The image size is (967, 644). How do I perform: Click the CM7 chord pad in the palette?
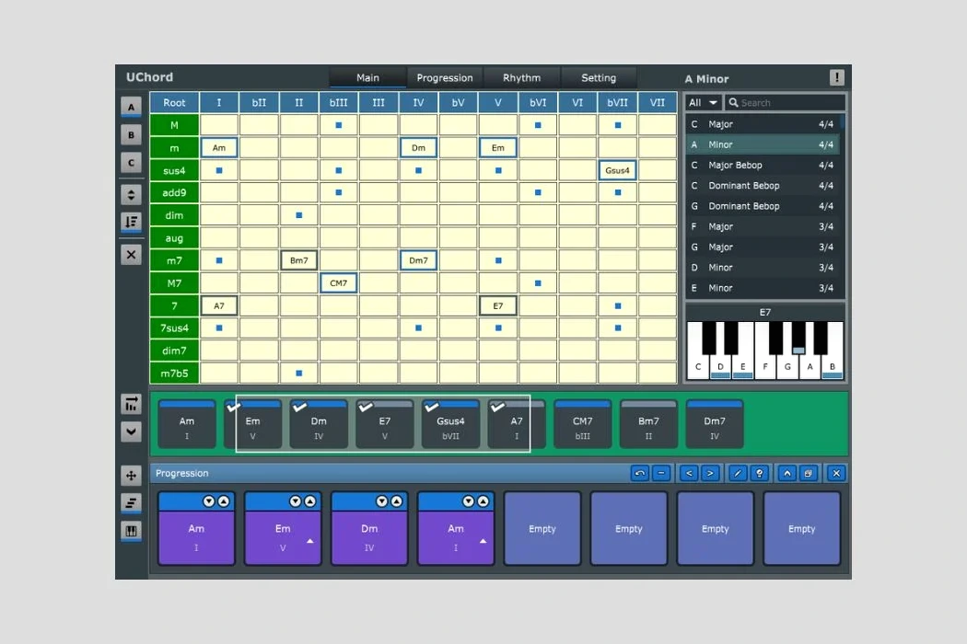click(x=583, y=424)
